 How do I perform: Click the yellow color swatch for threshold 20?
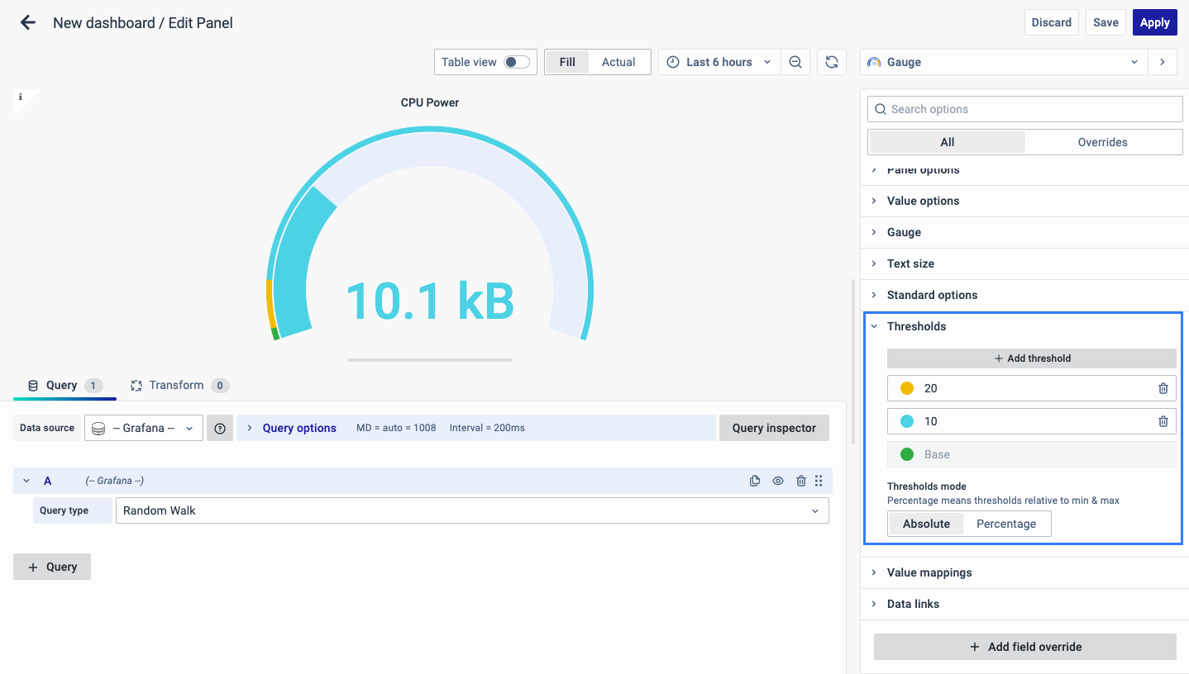click(x=907, y=388)
